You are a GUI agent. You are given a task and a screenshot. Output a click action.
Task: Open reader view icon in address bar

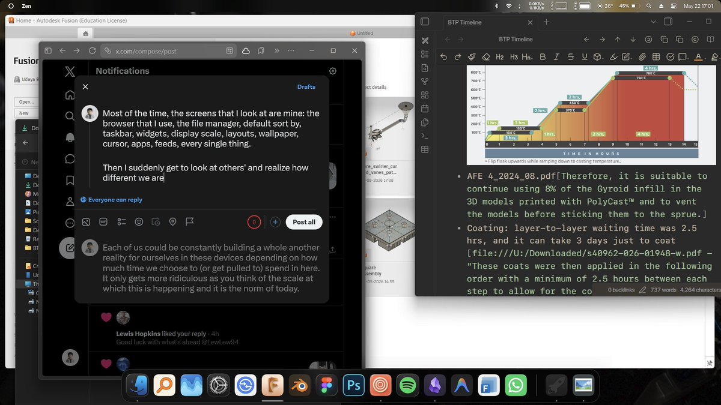(x=230, y=51)
